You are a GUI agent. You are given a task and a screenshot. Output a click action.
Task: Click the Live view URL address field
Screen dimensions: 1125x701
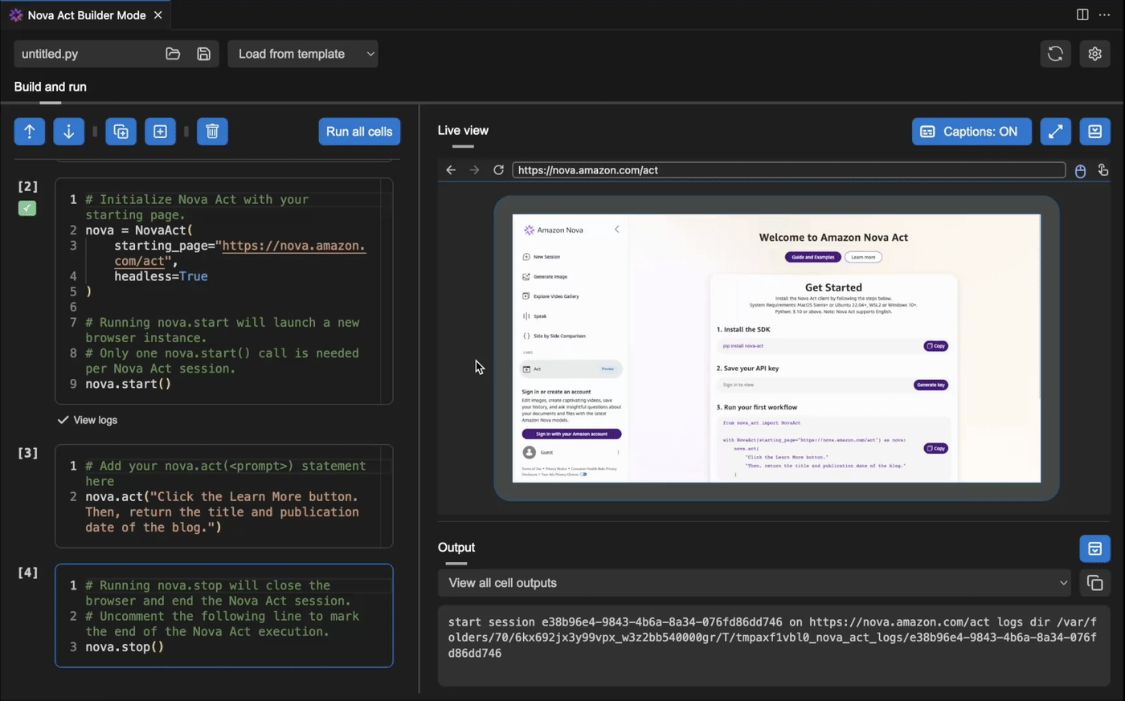pos(787,170)
